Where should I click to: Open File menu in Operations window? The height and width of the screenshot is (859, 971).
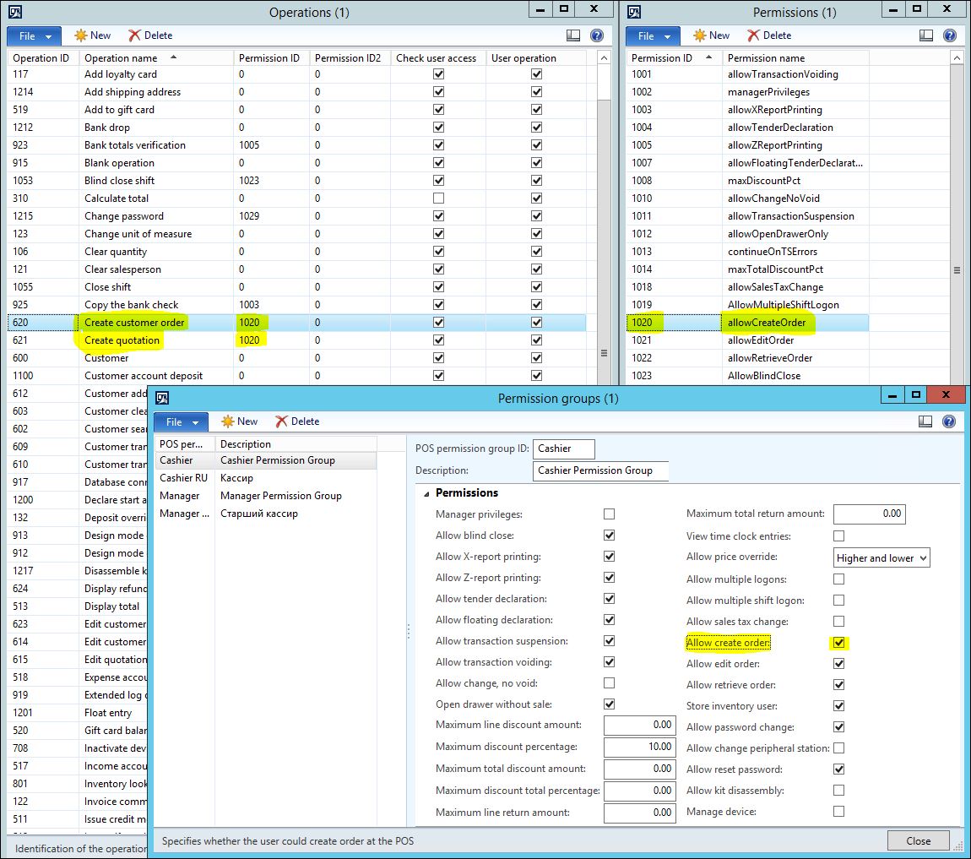(x=35, y=35)
